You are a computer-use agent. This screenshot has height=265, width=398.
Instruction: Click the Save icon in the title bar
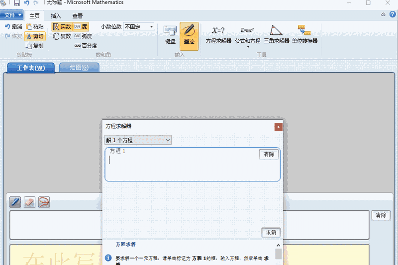point(17,3)
